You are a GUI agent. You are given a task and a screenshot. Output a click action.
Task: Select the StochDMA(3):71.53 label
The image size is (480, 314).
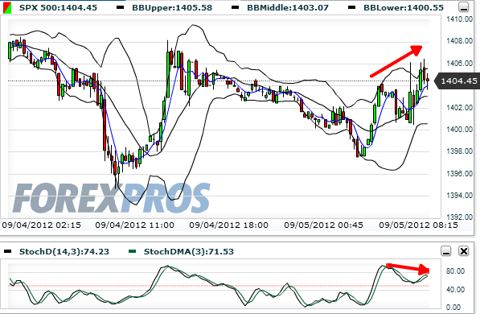[189, 252]
